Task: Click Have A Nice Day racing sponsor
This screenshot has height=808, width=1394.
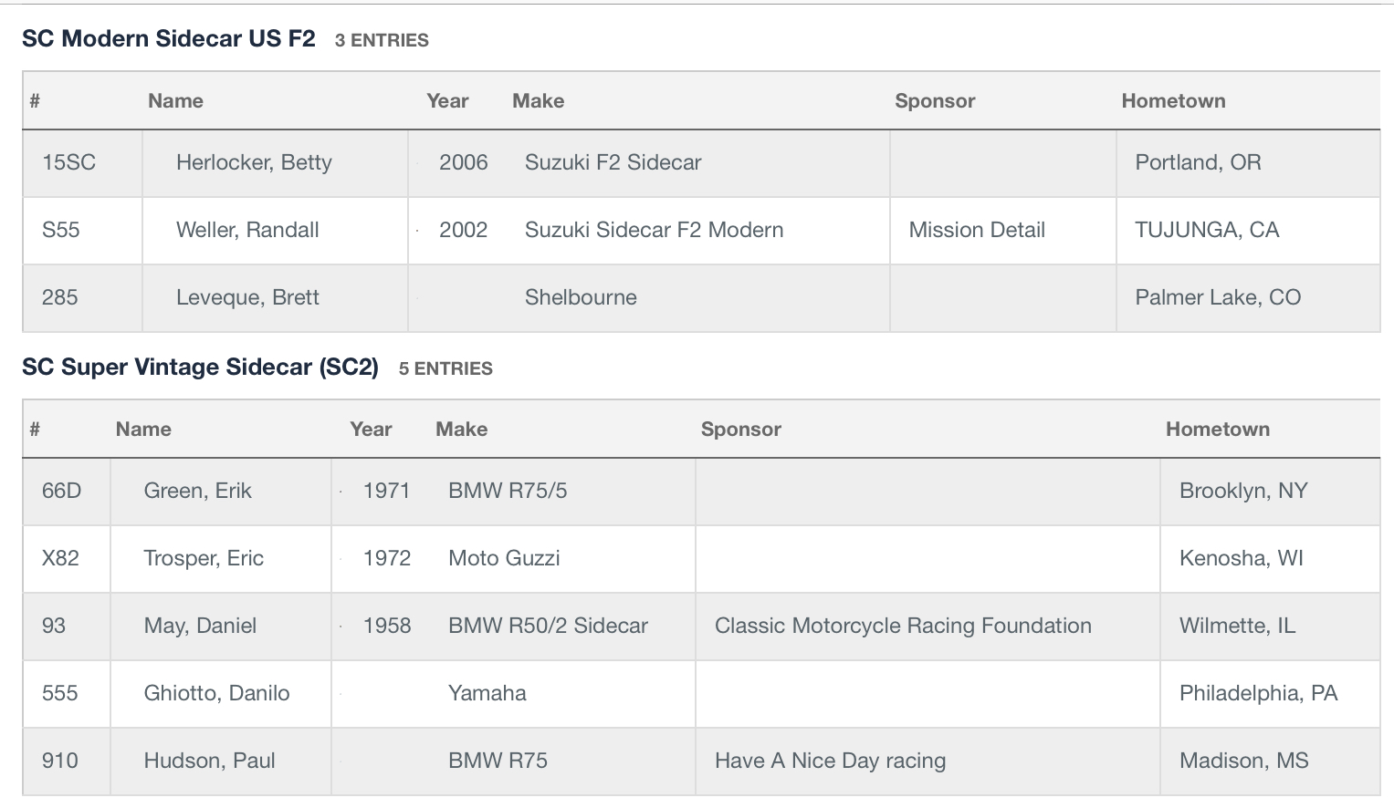Action: tap(830, 761)
